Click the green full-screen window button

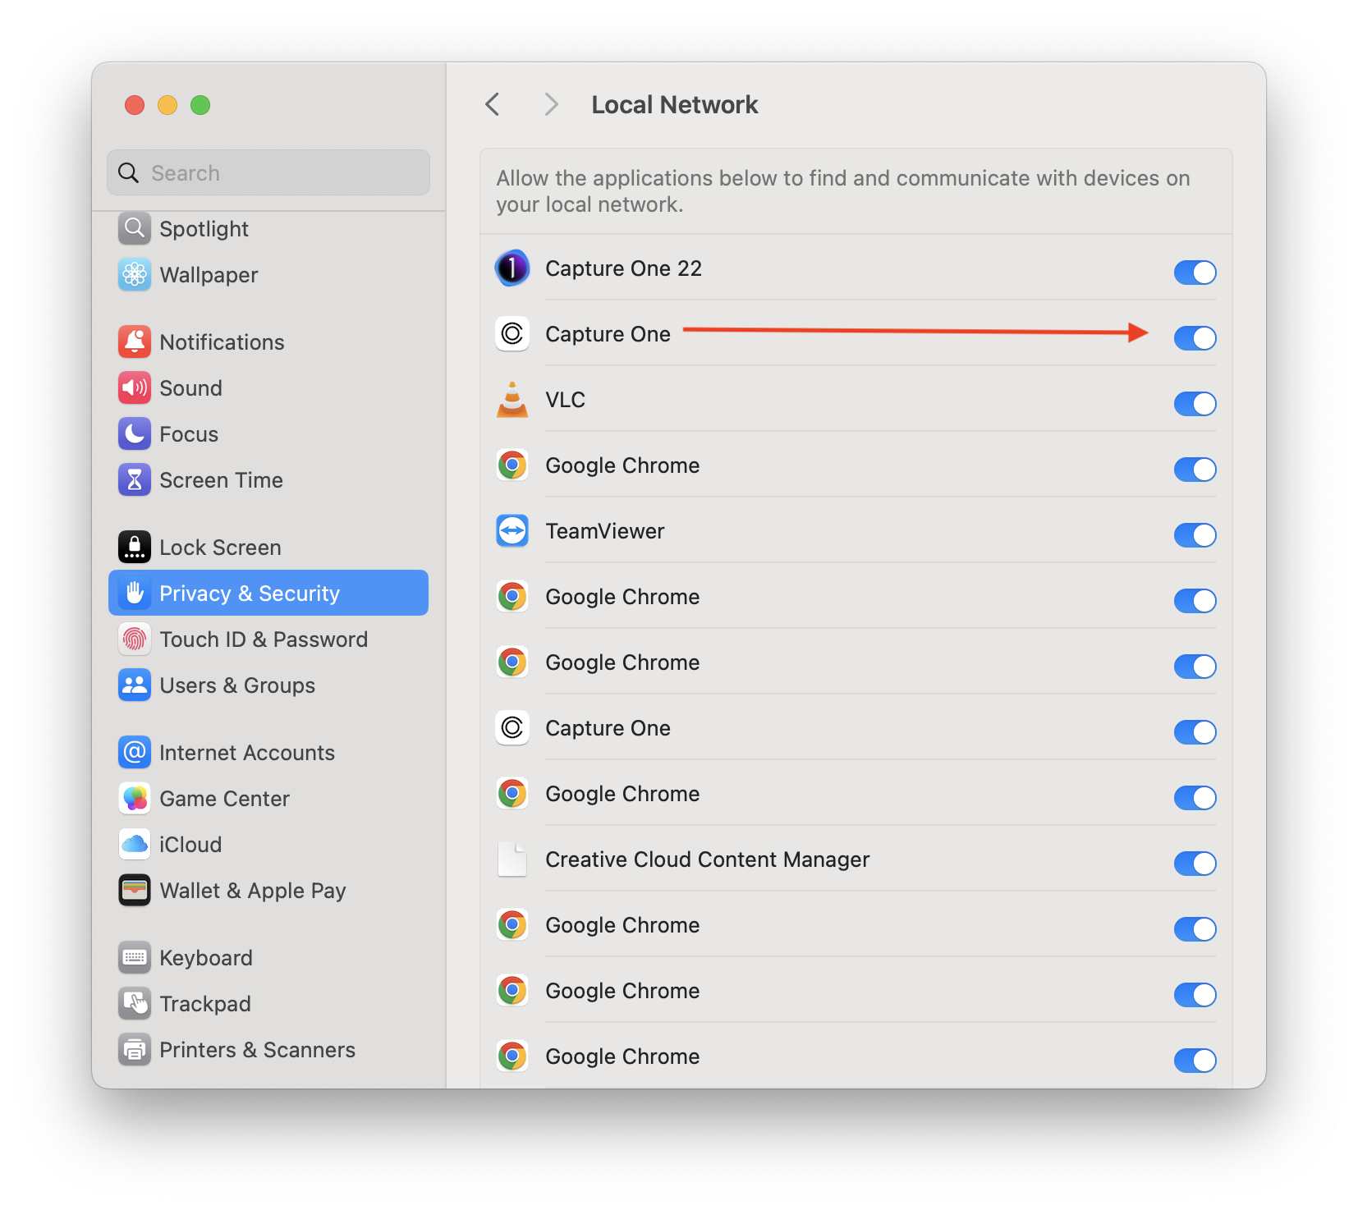click(200, 105)
